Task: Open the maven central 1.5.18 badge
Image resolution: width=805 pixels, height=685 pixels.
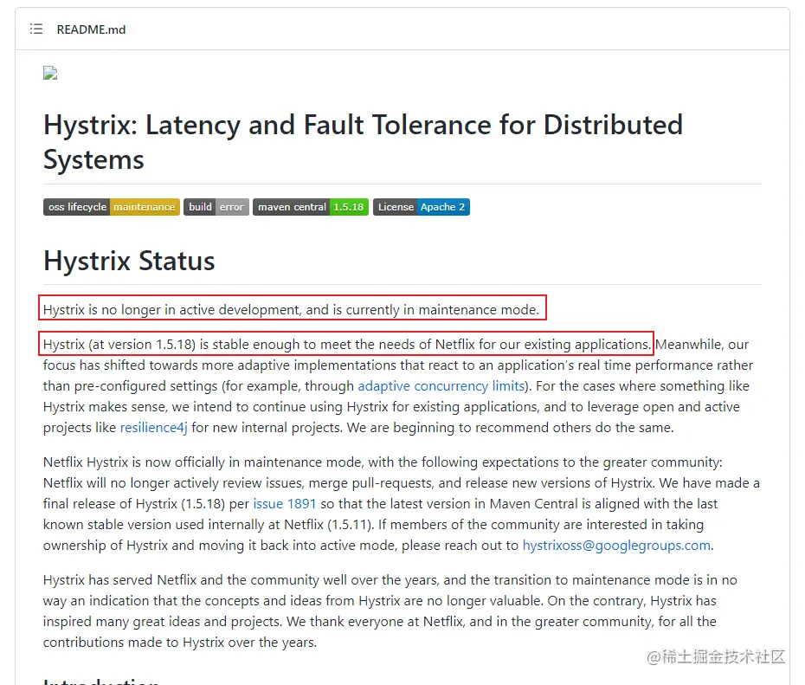Action: point(311,207)
